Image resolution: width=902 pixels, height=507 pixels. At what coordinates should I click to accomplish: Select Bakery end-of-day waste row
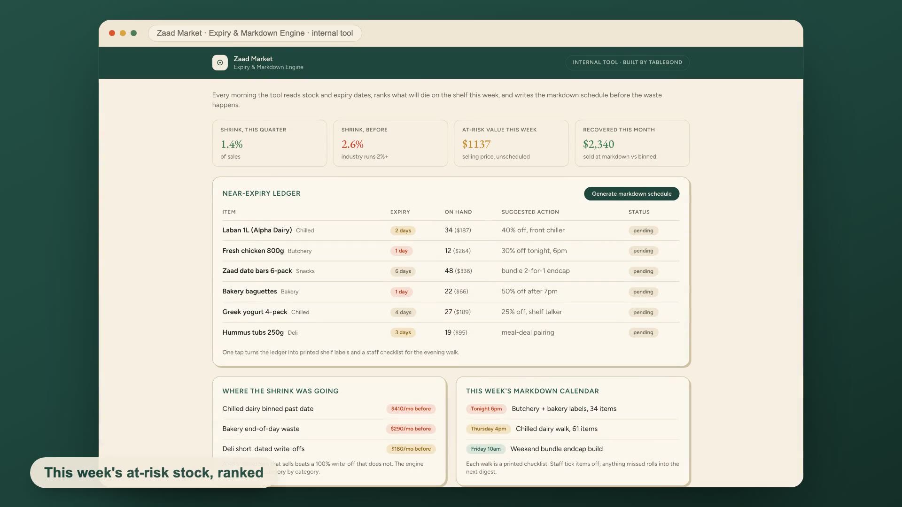coord(329,429)
